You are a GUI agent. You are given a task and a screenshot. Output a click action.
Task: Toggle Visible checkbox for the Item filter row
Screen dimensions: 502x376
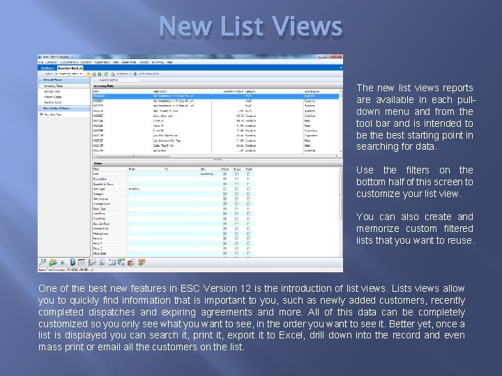(x=225, y=174)
